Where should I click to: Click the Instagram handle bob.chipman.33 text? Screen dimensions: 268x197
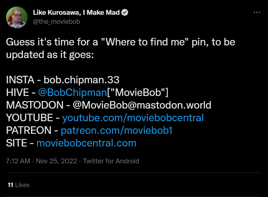[x=81, y=80]
